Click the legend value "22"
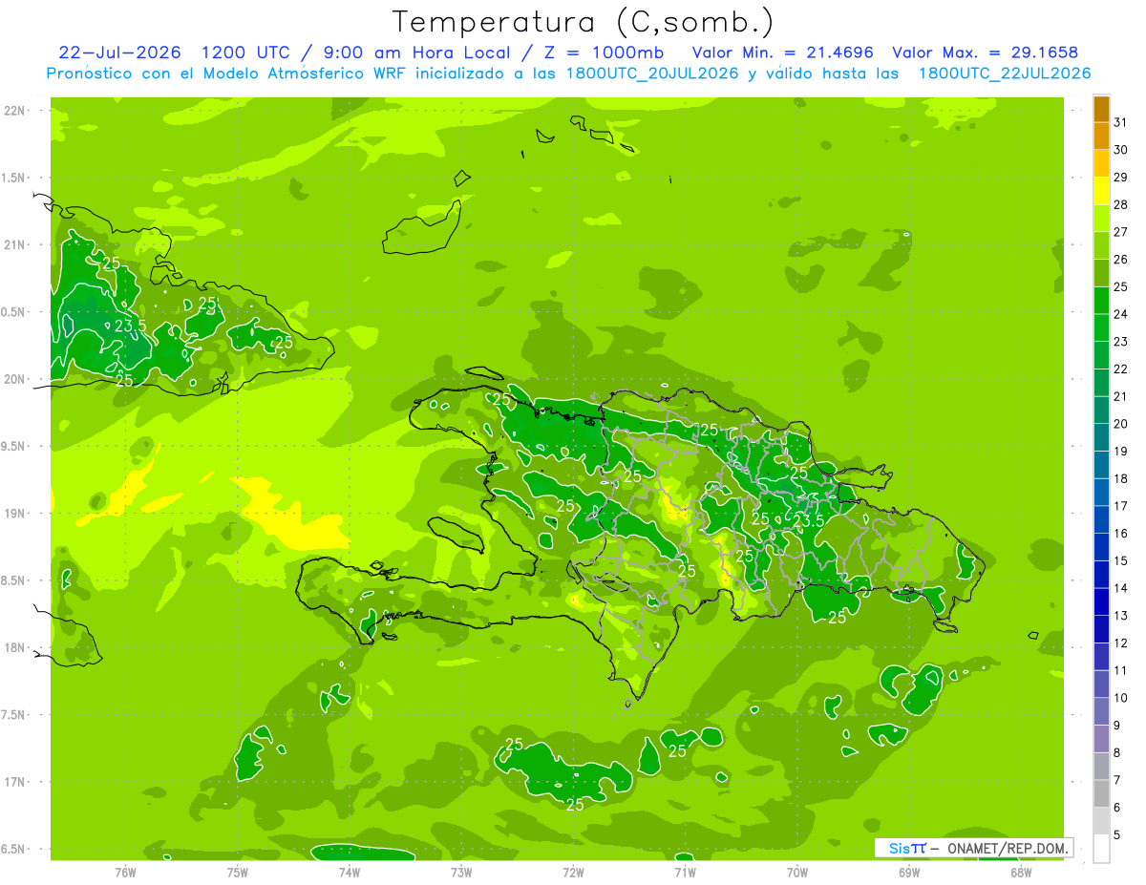1146x885 pixels. [x=1120, y=369]
